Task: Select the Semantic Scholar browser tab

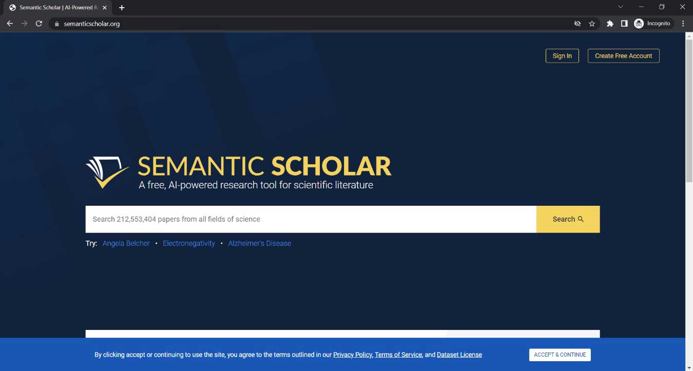Action: (58, 8)
